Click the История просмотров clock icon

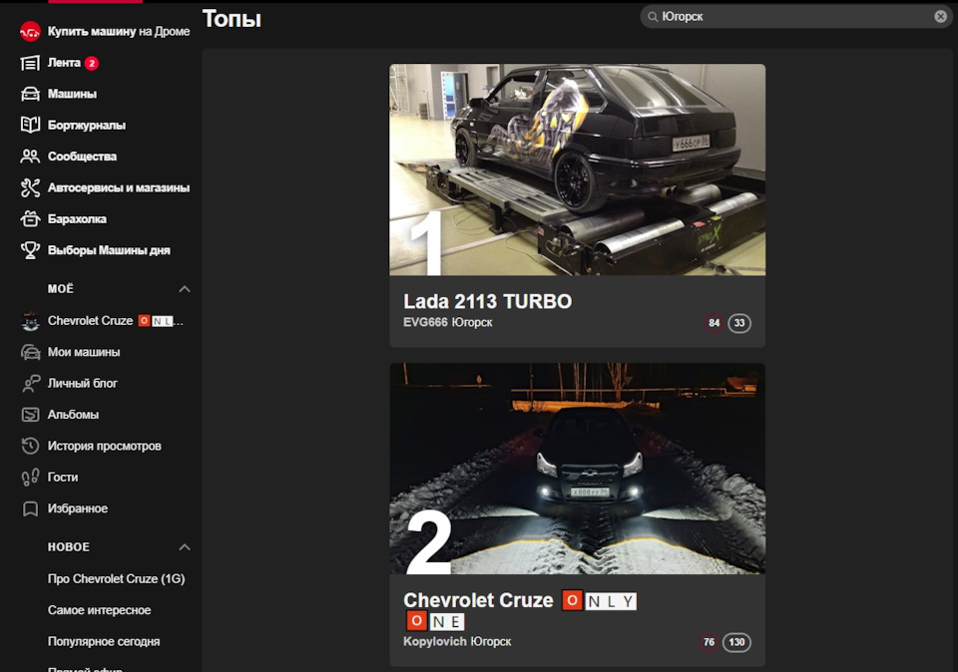click(x=30, y=446)
